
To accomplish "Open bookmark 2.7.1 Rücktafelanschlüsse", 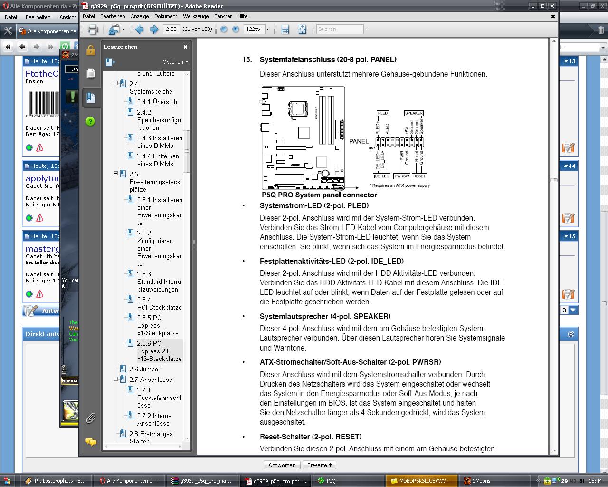I will click(159, 398).
